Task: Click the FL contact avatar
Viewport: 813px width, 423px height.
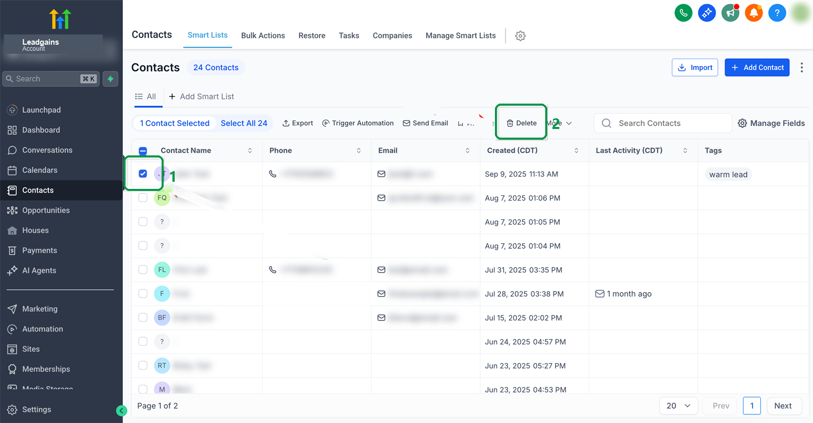Action: (x=162, y=270)
